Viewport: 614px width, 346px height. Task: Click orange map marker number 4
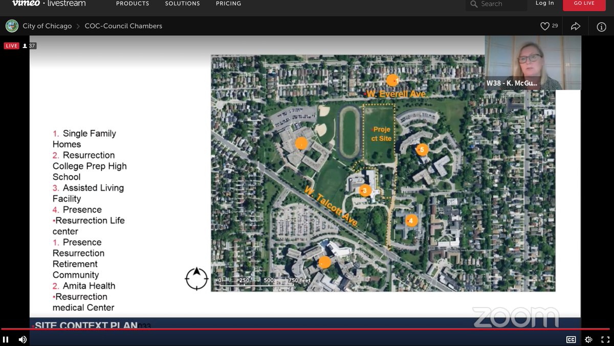click(412, 221)
